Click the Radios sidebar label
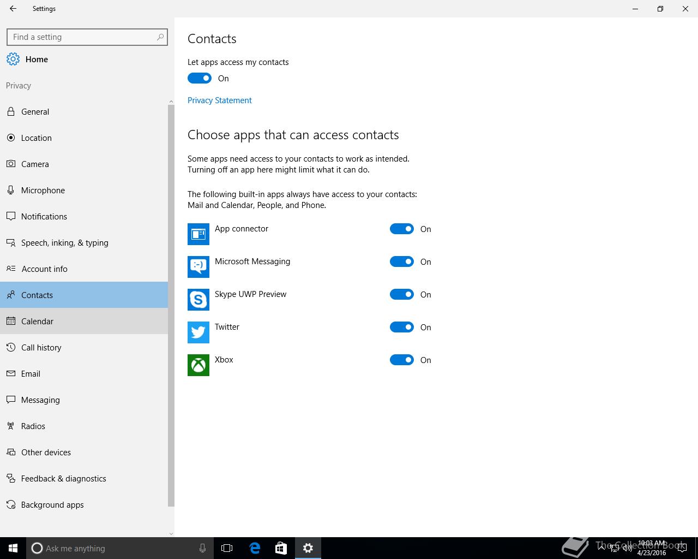Image resolution: width=698 pixels, height=559 pixels. (x=33, y=426)
